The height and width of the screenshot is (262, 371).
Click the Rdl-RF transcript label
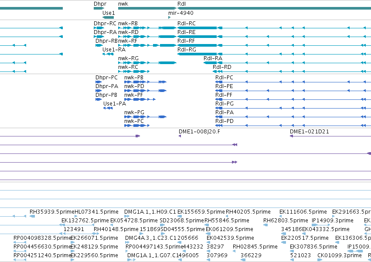[x=186, y=41]
